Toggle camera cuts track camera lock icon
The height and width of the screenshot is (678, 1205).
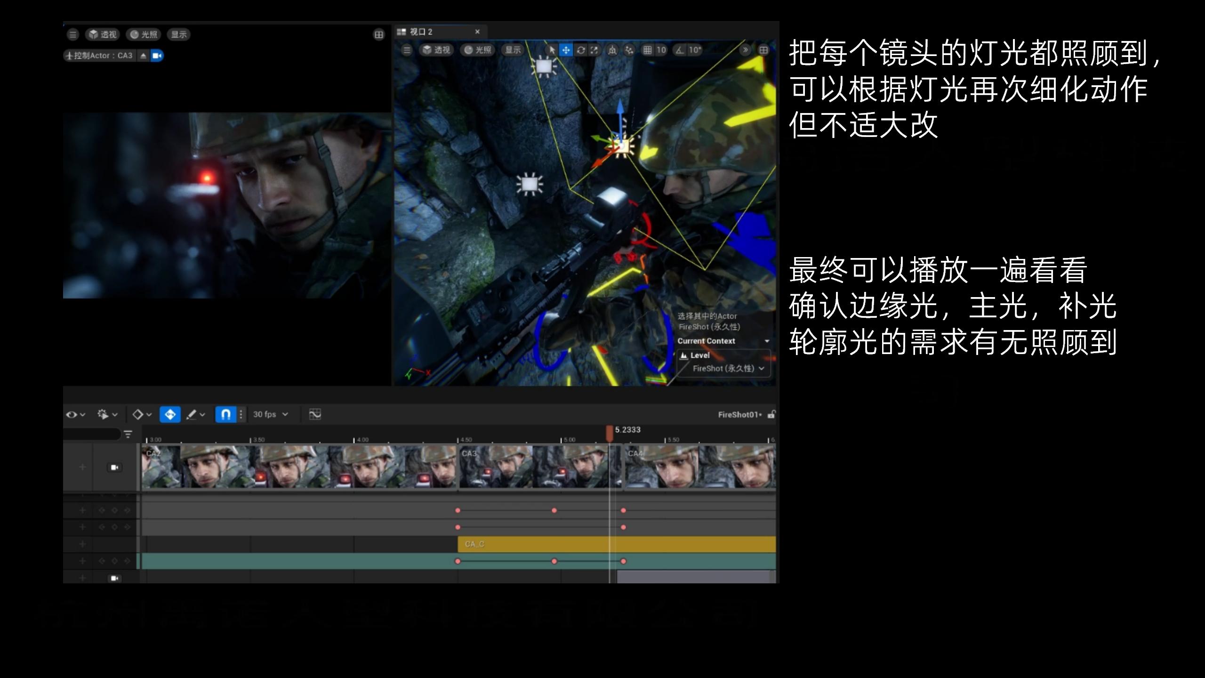point(114,468)
